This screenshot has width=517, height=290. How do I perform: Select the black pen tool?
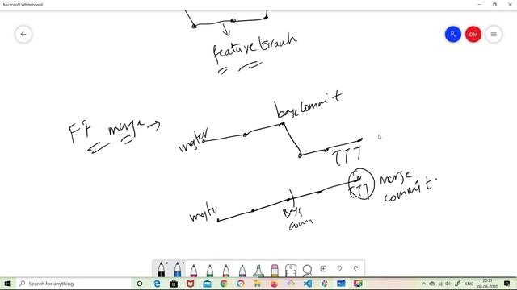pyautogui.click(x=162, y=270)
